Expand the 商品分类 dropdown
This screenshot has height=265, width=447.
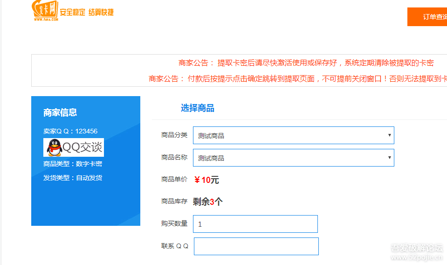click(293, 135)
